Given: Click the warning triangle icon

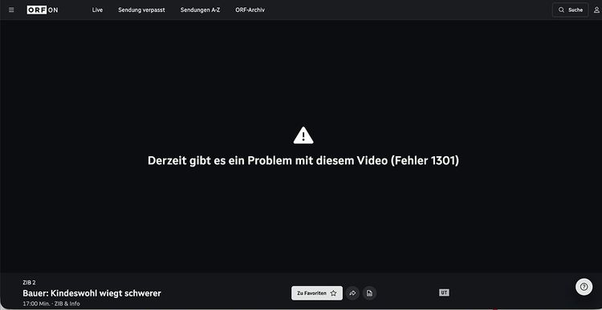Looking at the screenshot, I should (x=303, y=135).
